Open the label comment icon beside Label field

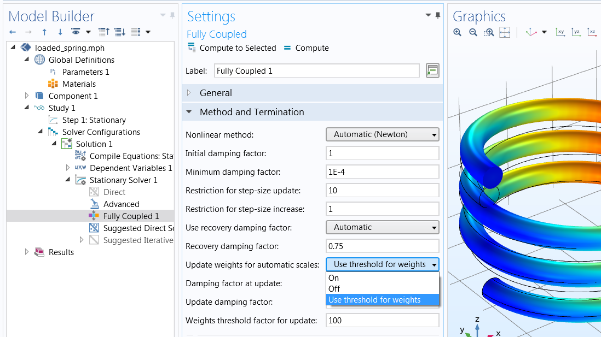[x=432, y=70]
